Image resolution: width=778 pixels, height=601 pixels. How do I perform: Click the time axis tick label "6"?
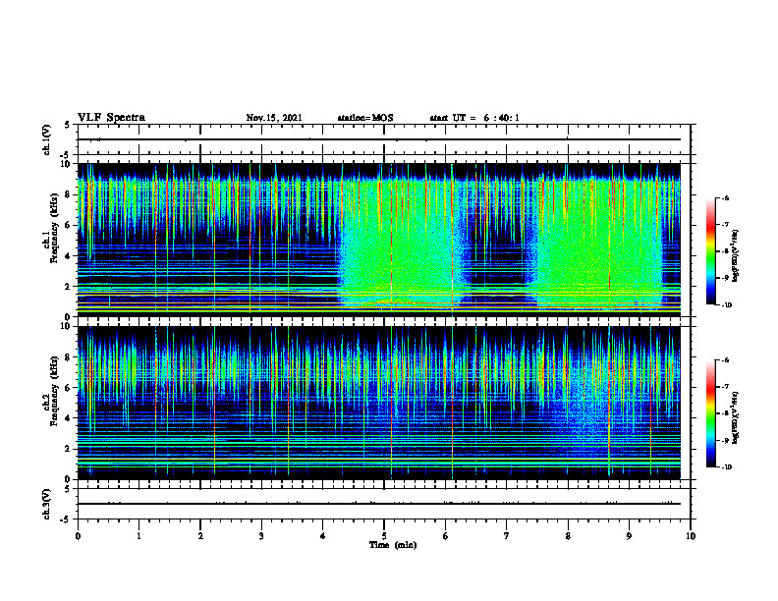point(445,536)
